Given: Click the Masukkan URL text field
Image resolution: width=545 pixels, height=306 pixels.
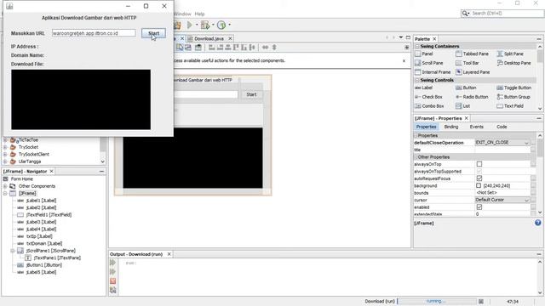Looking at the screenshot, I should (x=94, y=33).
